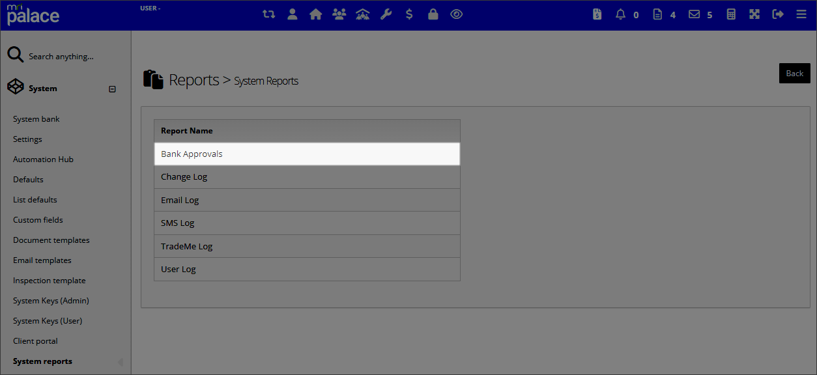
Task: Collapse the sidebar with the left arrow
Action: (120, 362)
